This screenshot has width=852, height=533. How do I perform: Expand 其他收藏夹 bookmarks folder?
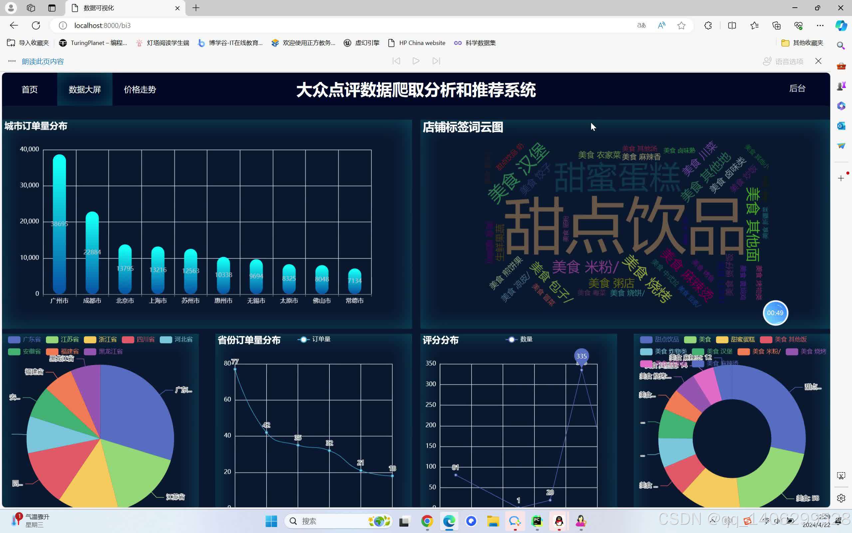(802, 43)
